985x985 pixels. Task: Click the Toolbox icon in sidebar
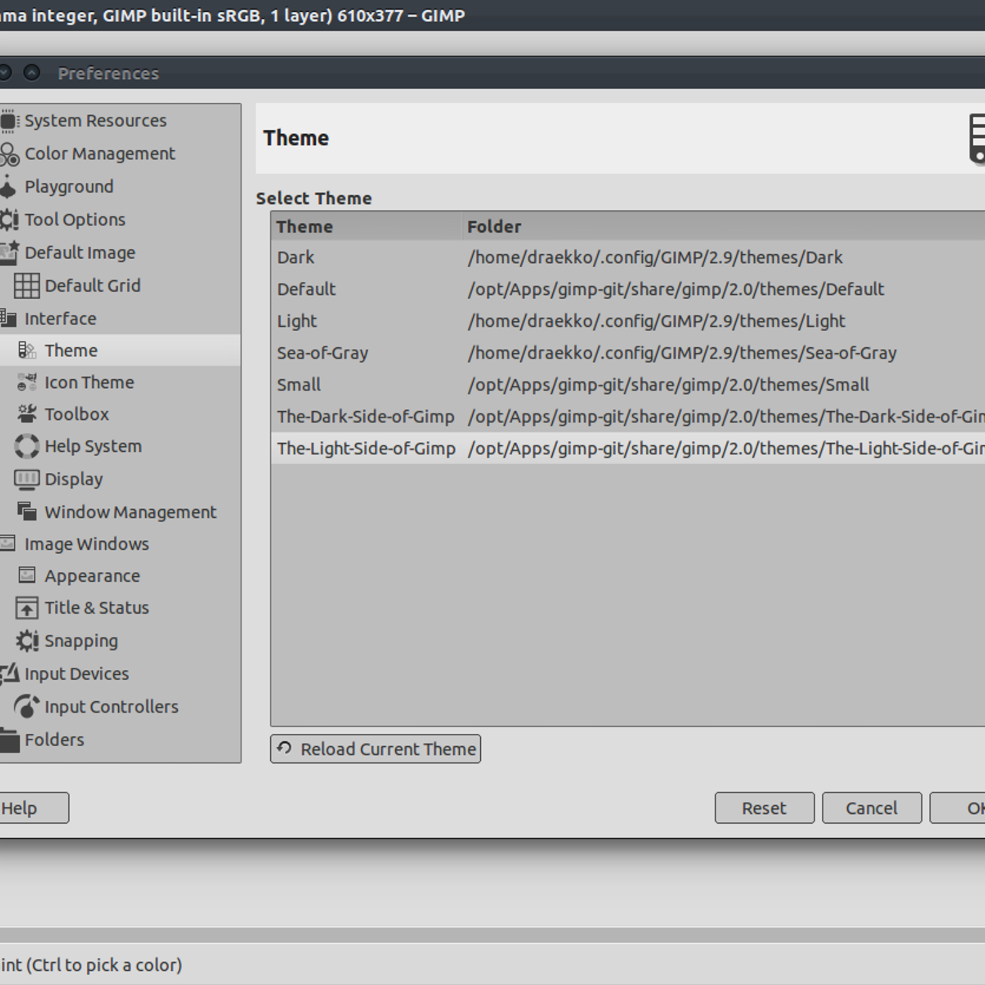(26, 414)
